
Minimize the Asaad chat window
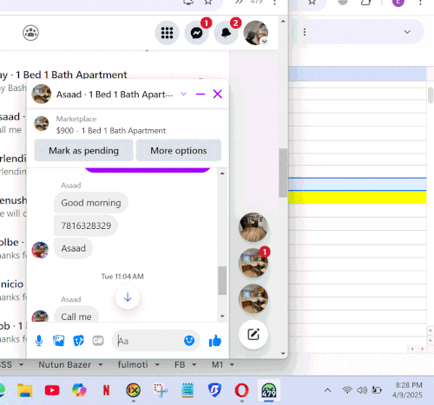[201, 94]
